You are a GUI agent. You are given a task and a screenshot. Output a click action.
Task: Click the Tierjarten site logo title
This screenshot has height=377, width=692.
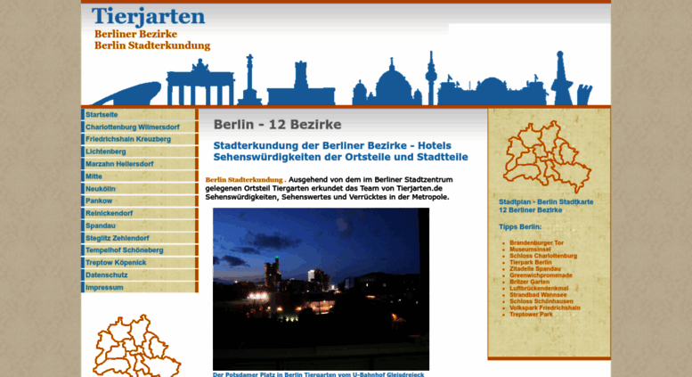click(x=148, y=17)
